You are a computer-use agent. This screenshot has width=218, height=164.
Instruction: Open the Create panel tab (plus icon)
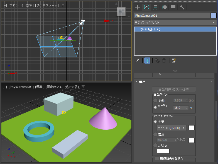click(138, 7)
